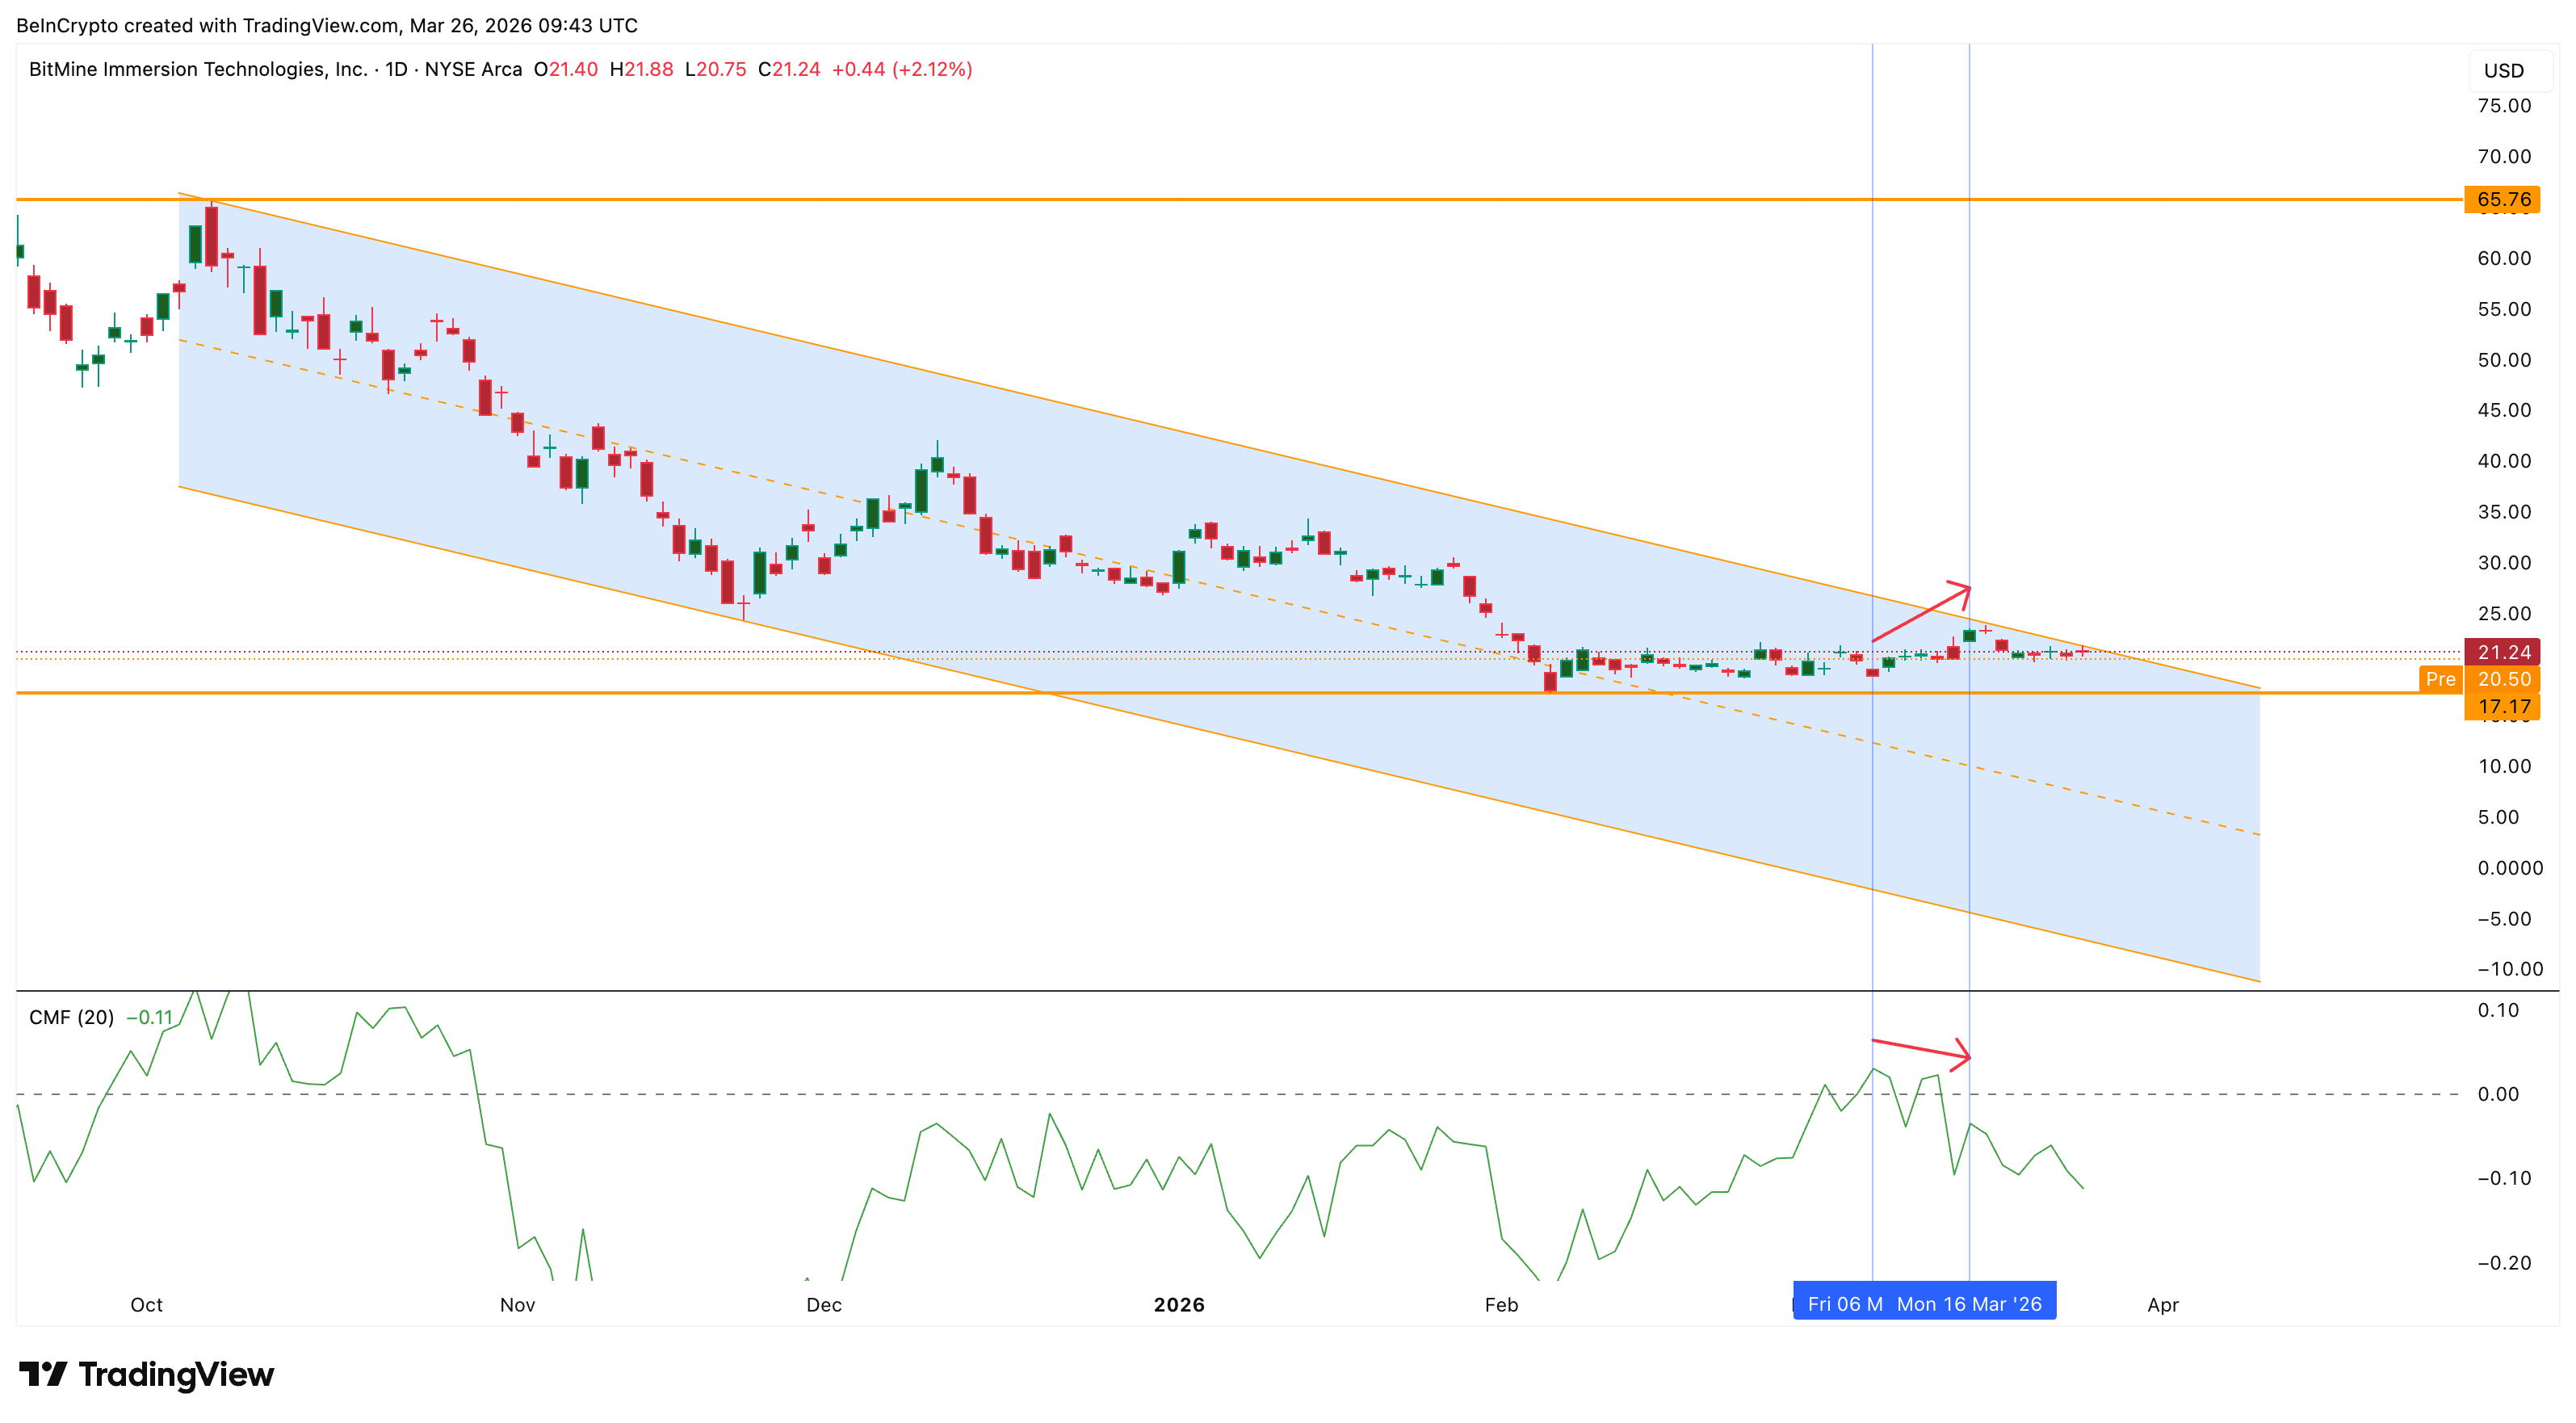Click the CMF (20) indicator label

click(x=71, y=1017)
